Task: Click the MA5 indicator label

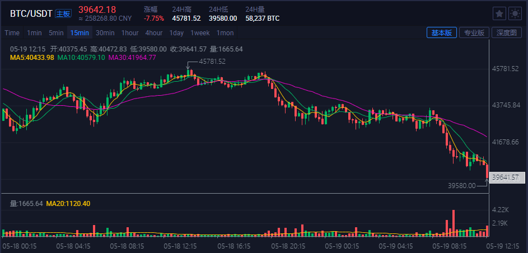Action: click(32, 58)
